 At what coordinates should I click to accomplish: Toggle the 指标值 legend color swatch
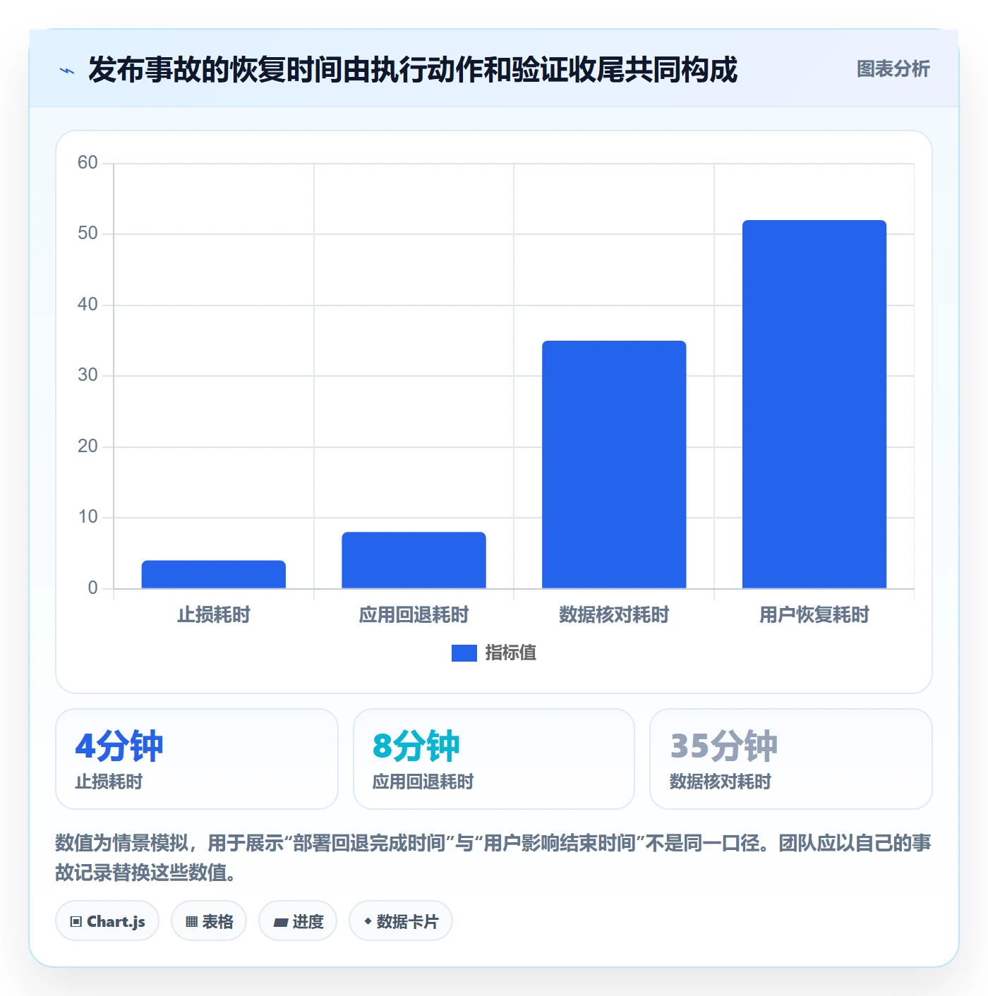[x=464, y=653]
